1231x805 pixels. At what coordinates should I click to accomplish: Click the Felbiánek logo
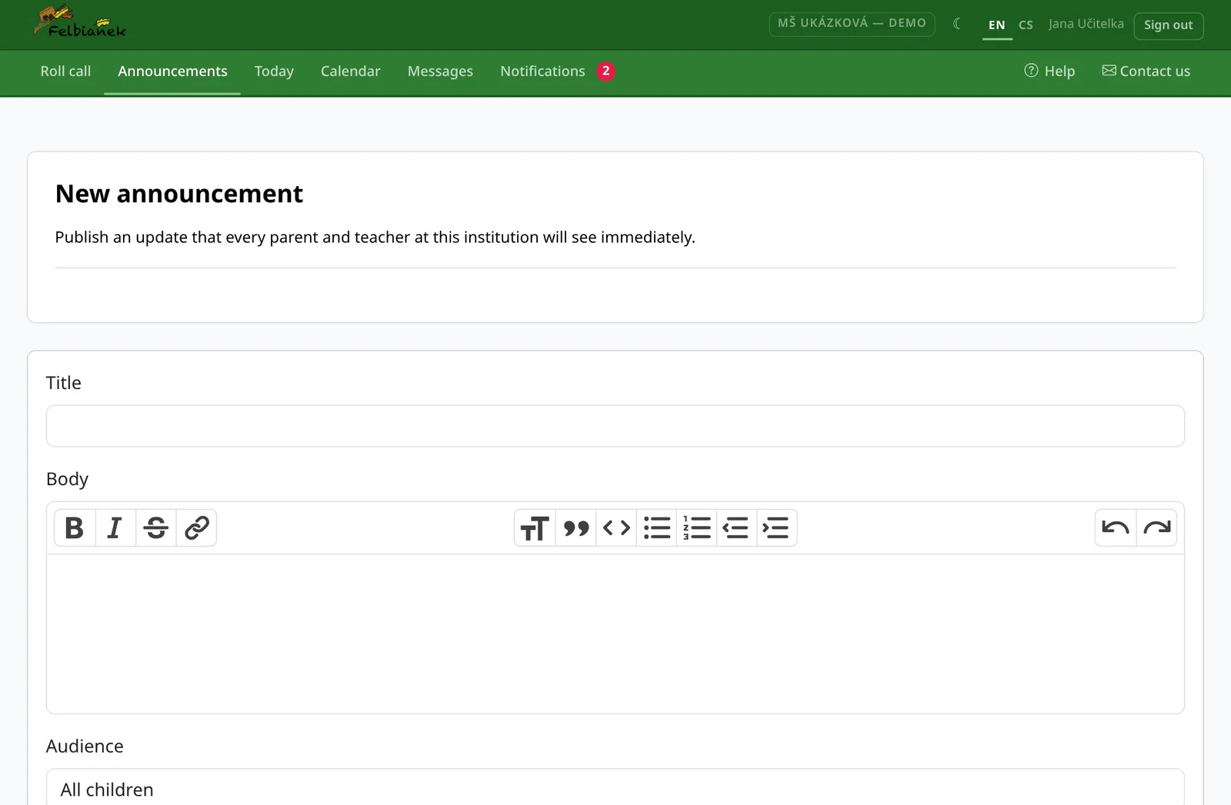coord(80,22)
